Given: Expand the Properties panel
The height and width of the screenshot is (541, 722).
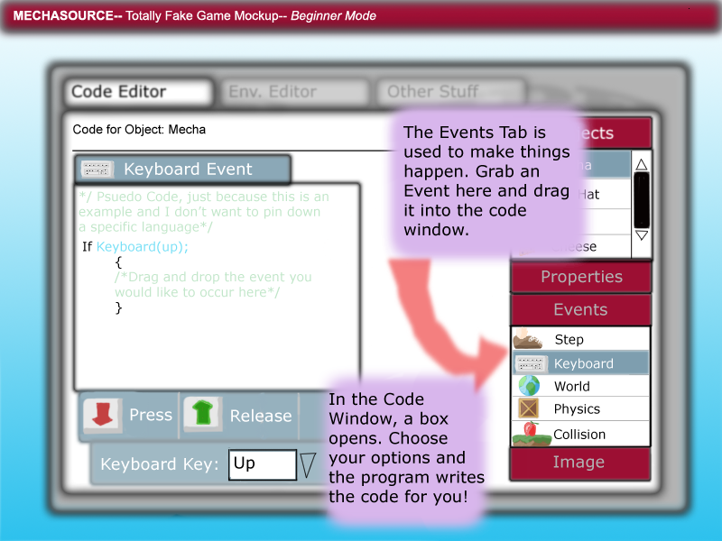Looking at the screenshot, I should pos(580,277).
